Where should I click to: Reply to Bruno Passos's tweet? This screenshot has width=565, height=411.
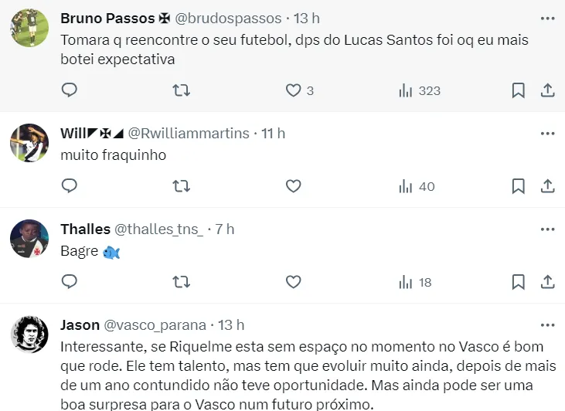coord(70,90)
